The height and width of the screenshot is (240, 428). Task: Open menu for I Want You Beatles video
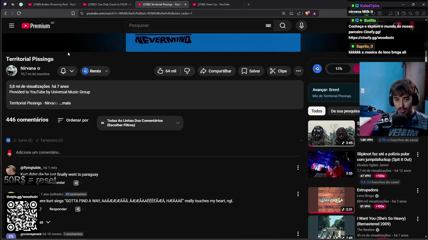coord(418,219)
